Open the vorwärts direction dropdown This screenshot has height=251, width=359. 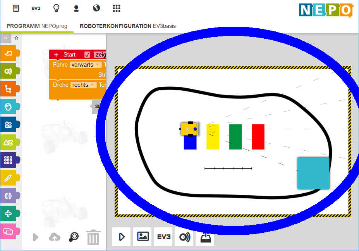point(86,65)
